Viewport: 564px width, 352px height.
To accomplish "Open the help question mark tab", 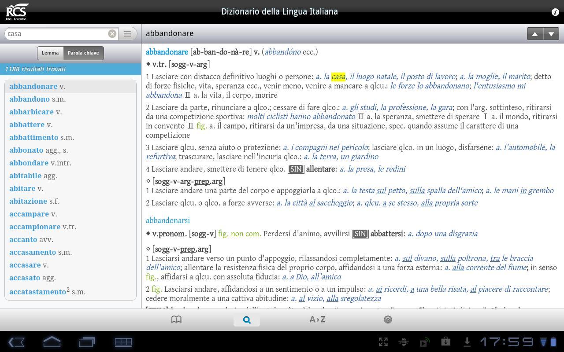I will 388,319.
